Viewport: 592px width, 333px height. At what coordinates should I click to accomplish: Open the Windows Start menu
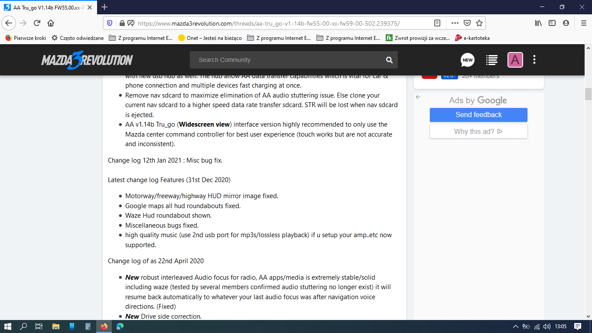point(8,326)
